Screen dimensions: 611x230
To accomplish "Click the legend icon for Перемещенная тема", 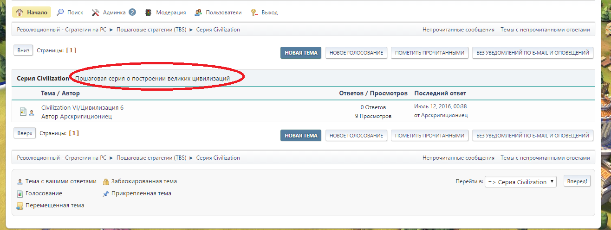I will pos(19,206).
